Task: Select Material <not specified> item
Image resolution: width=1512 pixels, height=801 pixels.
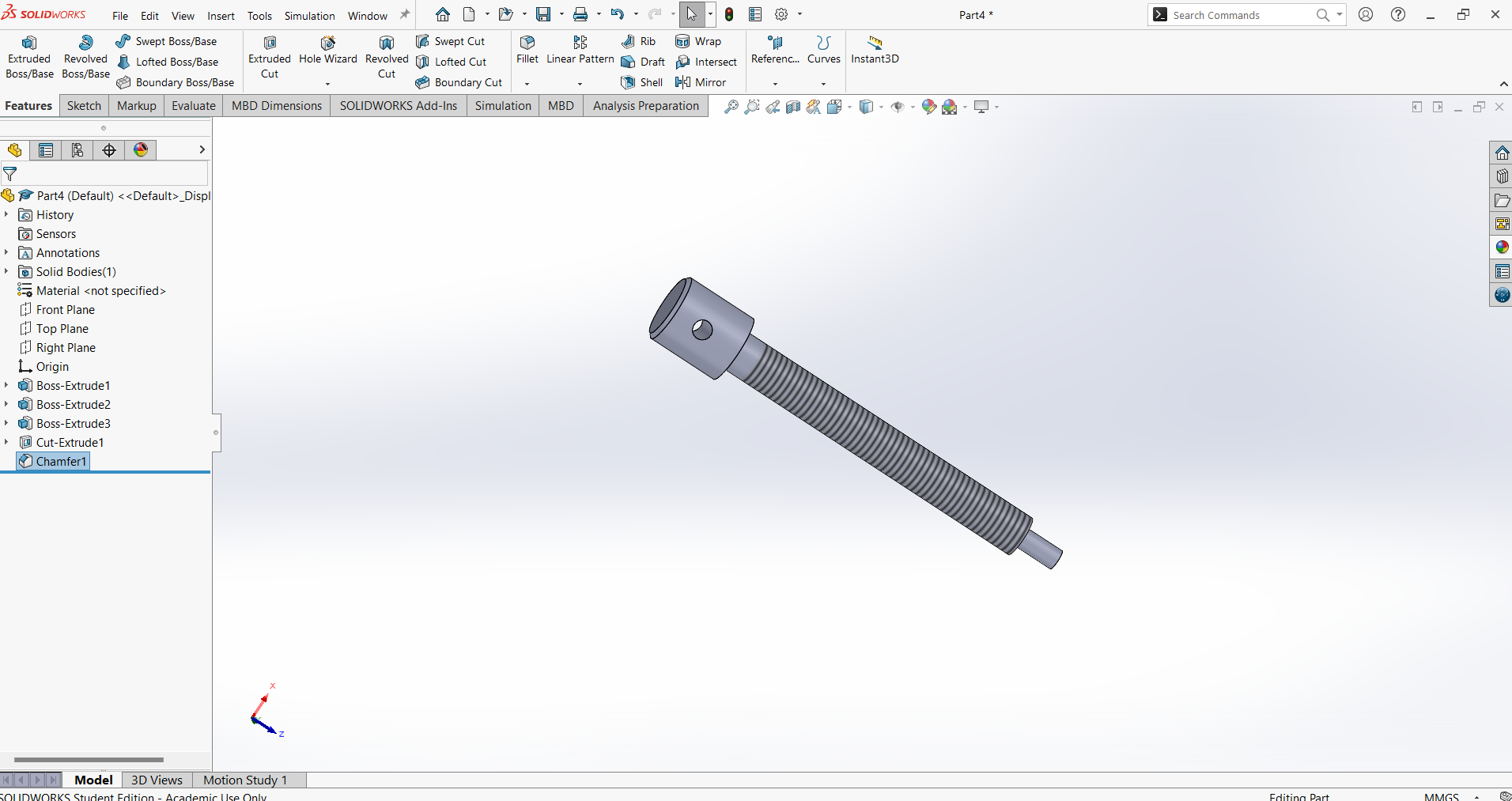Action: point(92,290)
